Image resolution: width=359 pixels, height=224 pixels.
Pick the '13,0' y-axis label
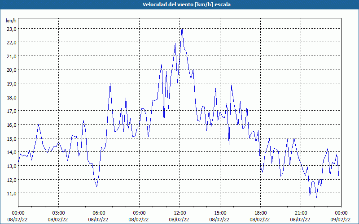(x=12, y=166)
